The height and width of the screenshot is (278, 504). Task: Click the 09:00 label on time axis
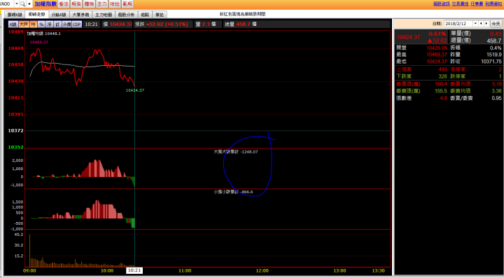coord(29,271)
